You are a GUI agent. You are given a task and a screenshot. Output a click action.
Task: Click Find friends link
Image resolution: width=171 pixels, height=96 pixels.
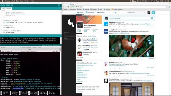tap(80, 58)
